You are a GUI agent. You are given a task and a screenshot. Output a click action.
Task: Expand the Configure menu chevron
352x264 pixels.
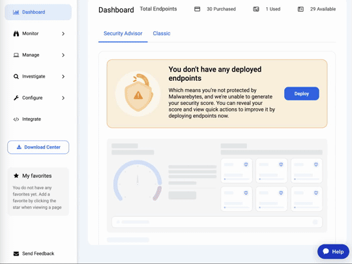pos(63,98)
